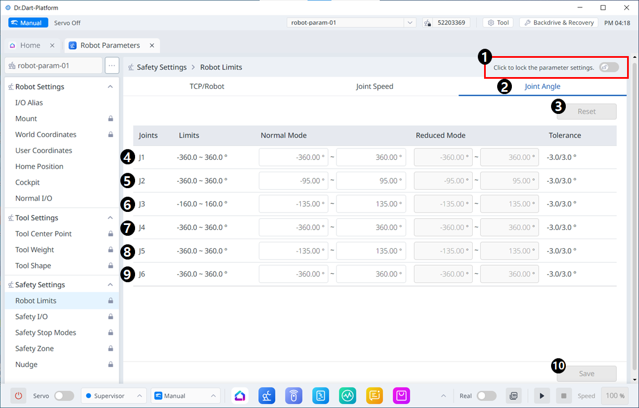Switch to the Joint Speed tab
The image size is (639, 408).
point(375,87)
